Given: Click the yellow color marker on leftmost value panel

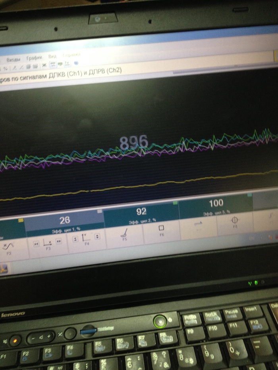Looking at the screenshot, I should coord(21,220).
